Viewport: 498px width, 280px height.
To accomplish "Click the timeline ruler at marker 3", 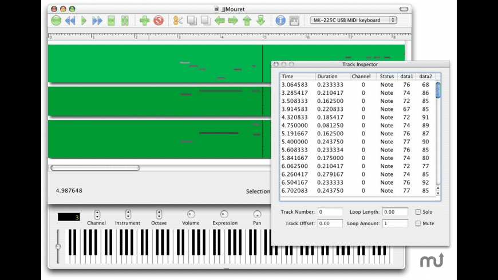I will 177,36.
